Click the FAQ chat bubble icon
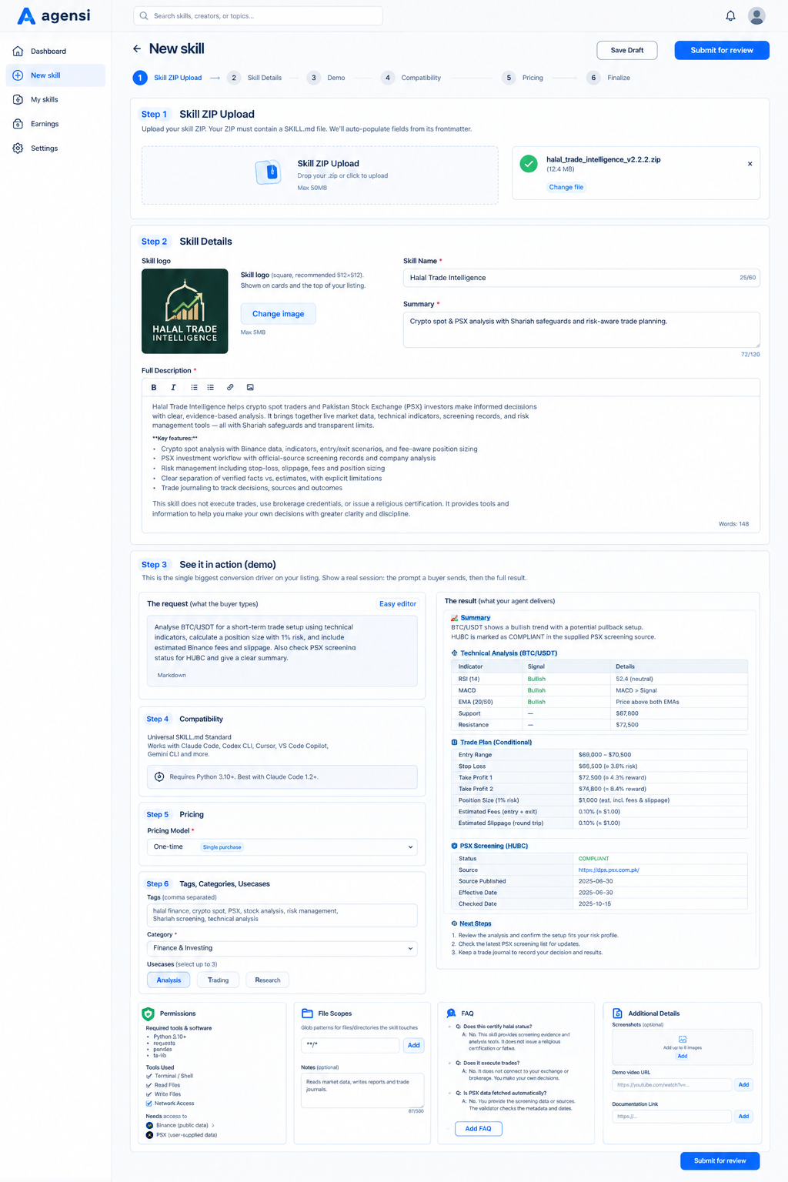Image resolution: width=788 pixels, height=1182 pixels. point(452,1013)
